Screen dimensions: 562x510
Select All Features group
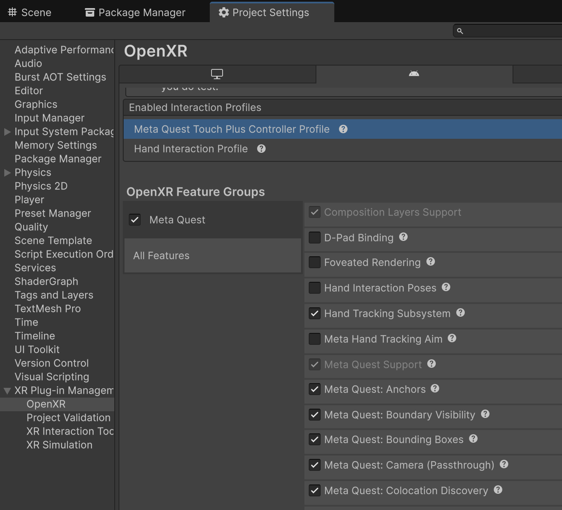[x=161, y=255]
